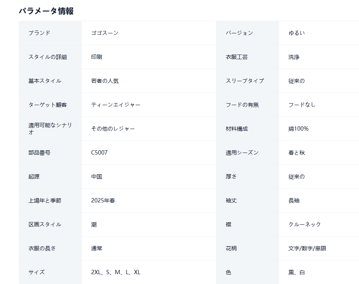This screenshot has height=284, width=359.
Task: Select the material composition 綿100%
Action: click(x=298, y=129)
